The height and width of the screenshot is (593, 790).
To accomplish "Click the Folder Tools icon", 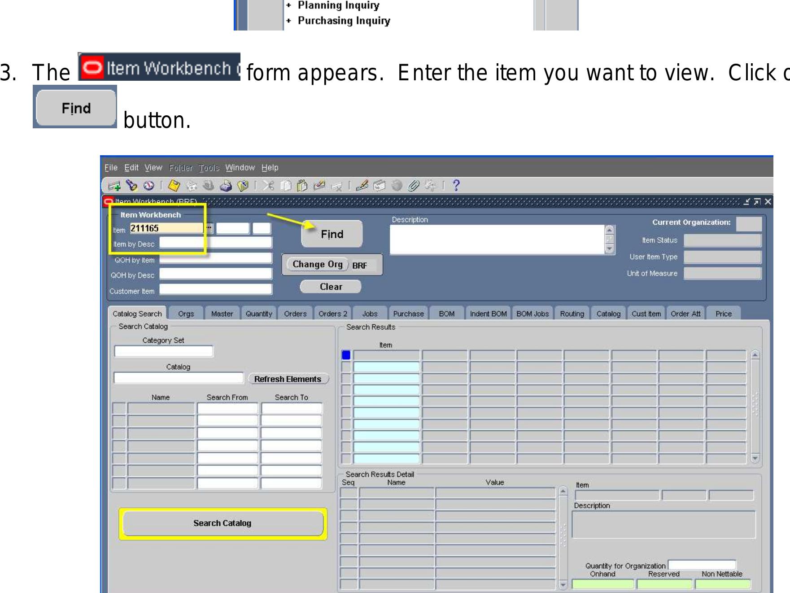I will [x=430, y=185].
